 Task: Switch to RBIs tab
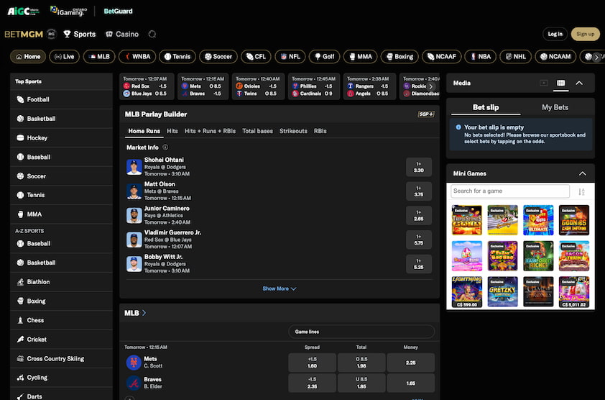click(320, 131)
